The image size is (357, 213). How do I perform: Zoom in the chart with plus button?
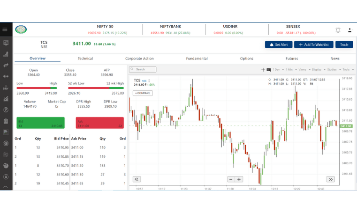coord(239,179)
